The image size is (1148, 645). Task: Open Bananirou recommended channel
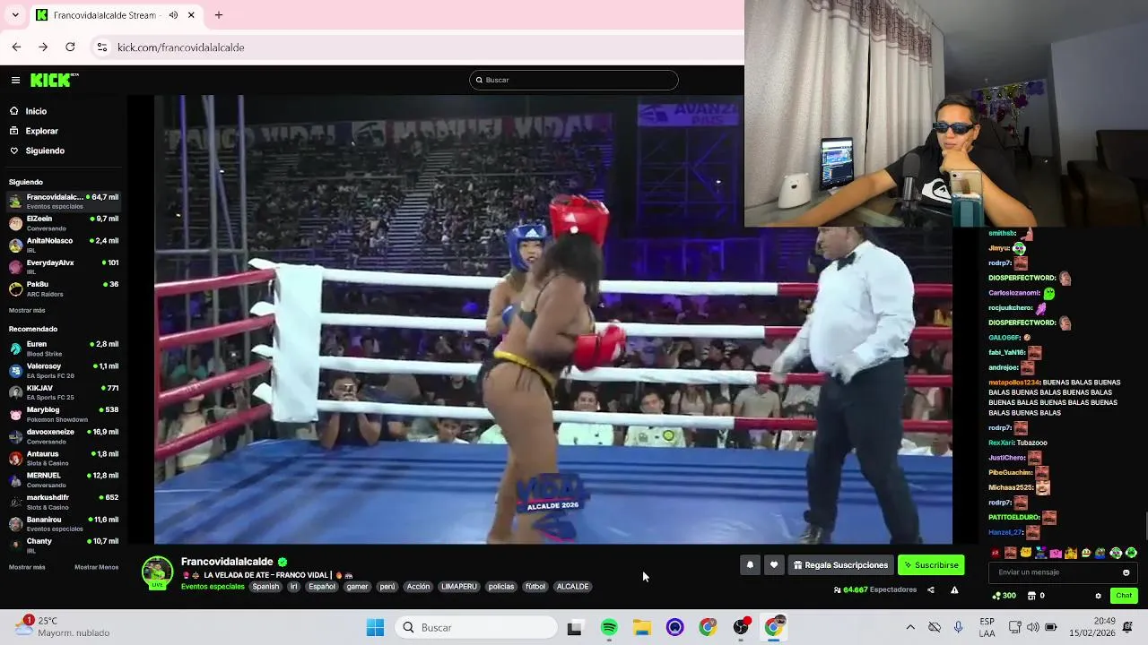[x=63, y=524]
